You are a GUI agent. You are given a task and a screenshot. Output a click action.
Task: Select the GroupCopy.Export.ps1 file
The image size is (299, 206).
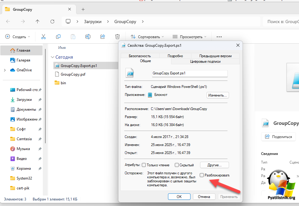[86, 66]
